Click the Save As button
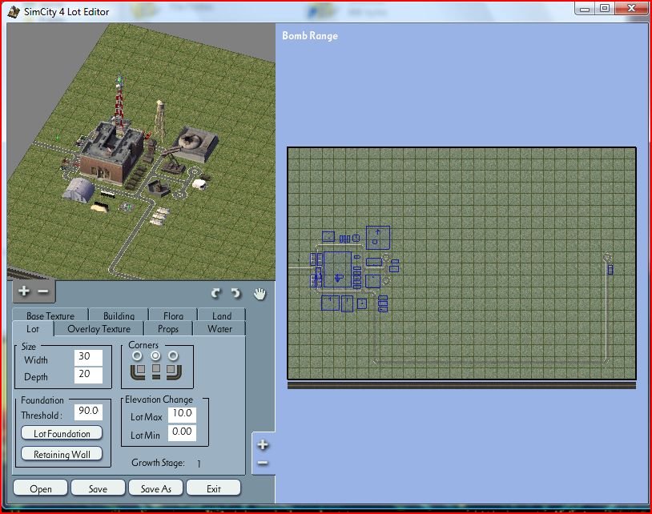Screen dimensions: 652x514 156,488
